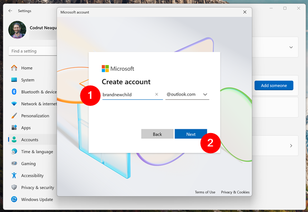Close the Microsoft account dialog
Viewport: 308px width, 212px height.
click(x=245, y=12)
